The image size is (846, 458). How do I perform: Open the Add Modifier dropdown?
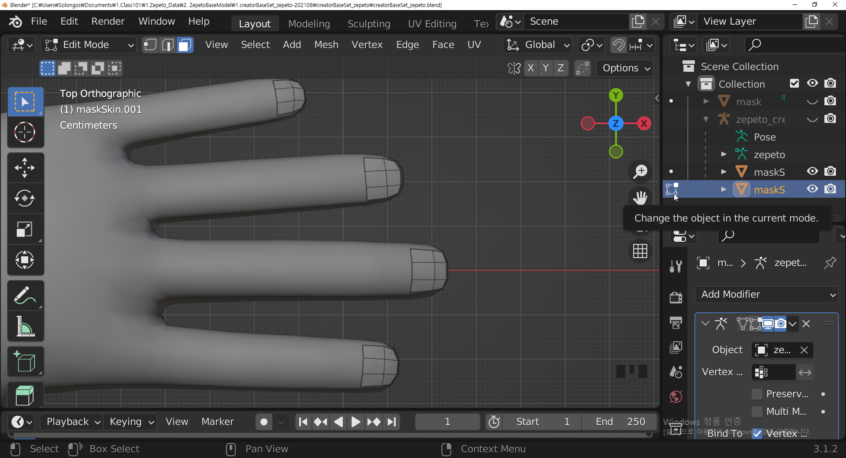[x=767, y=294]
